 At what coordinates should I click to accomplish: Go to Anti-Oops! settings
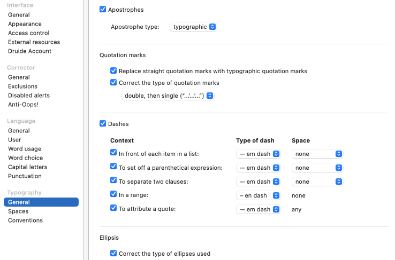click(23, 105)
